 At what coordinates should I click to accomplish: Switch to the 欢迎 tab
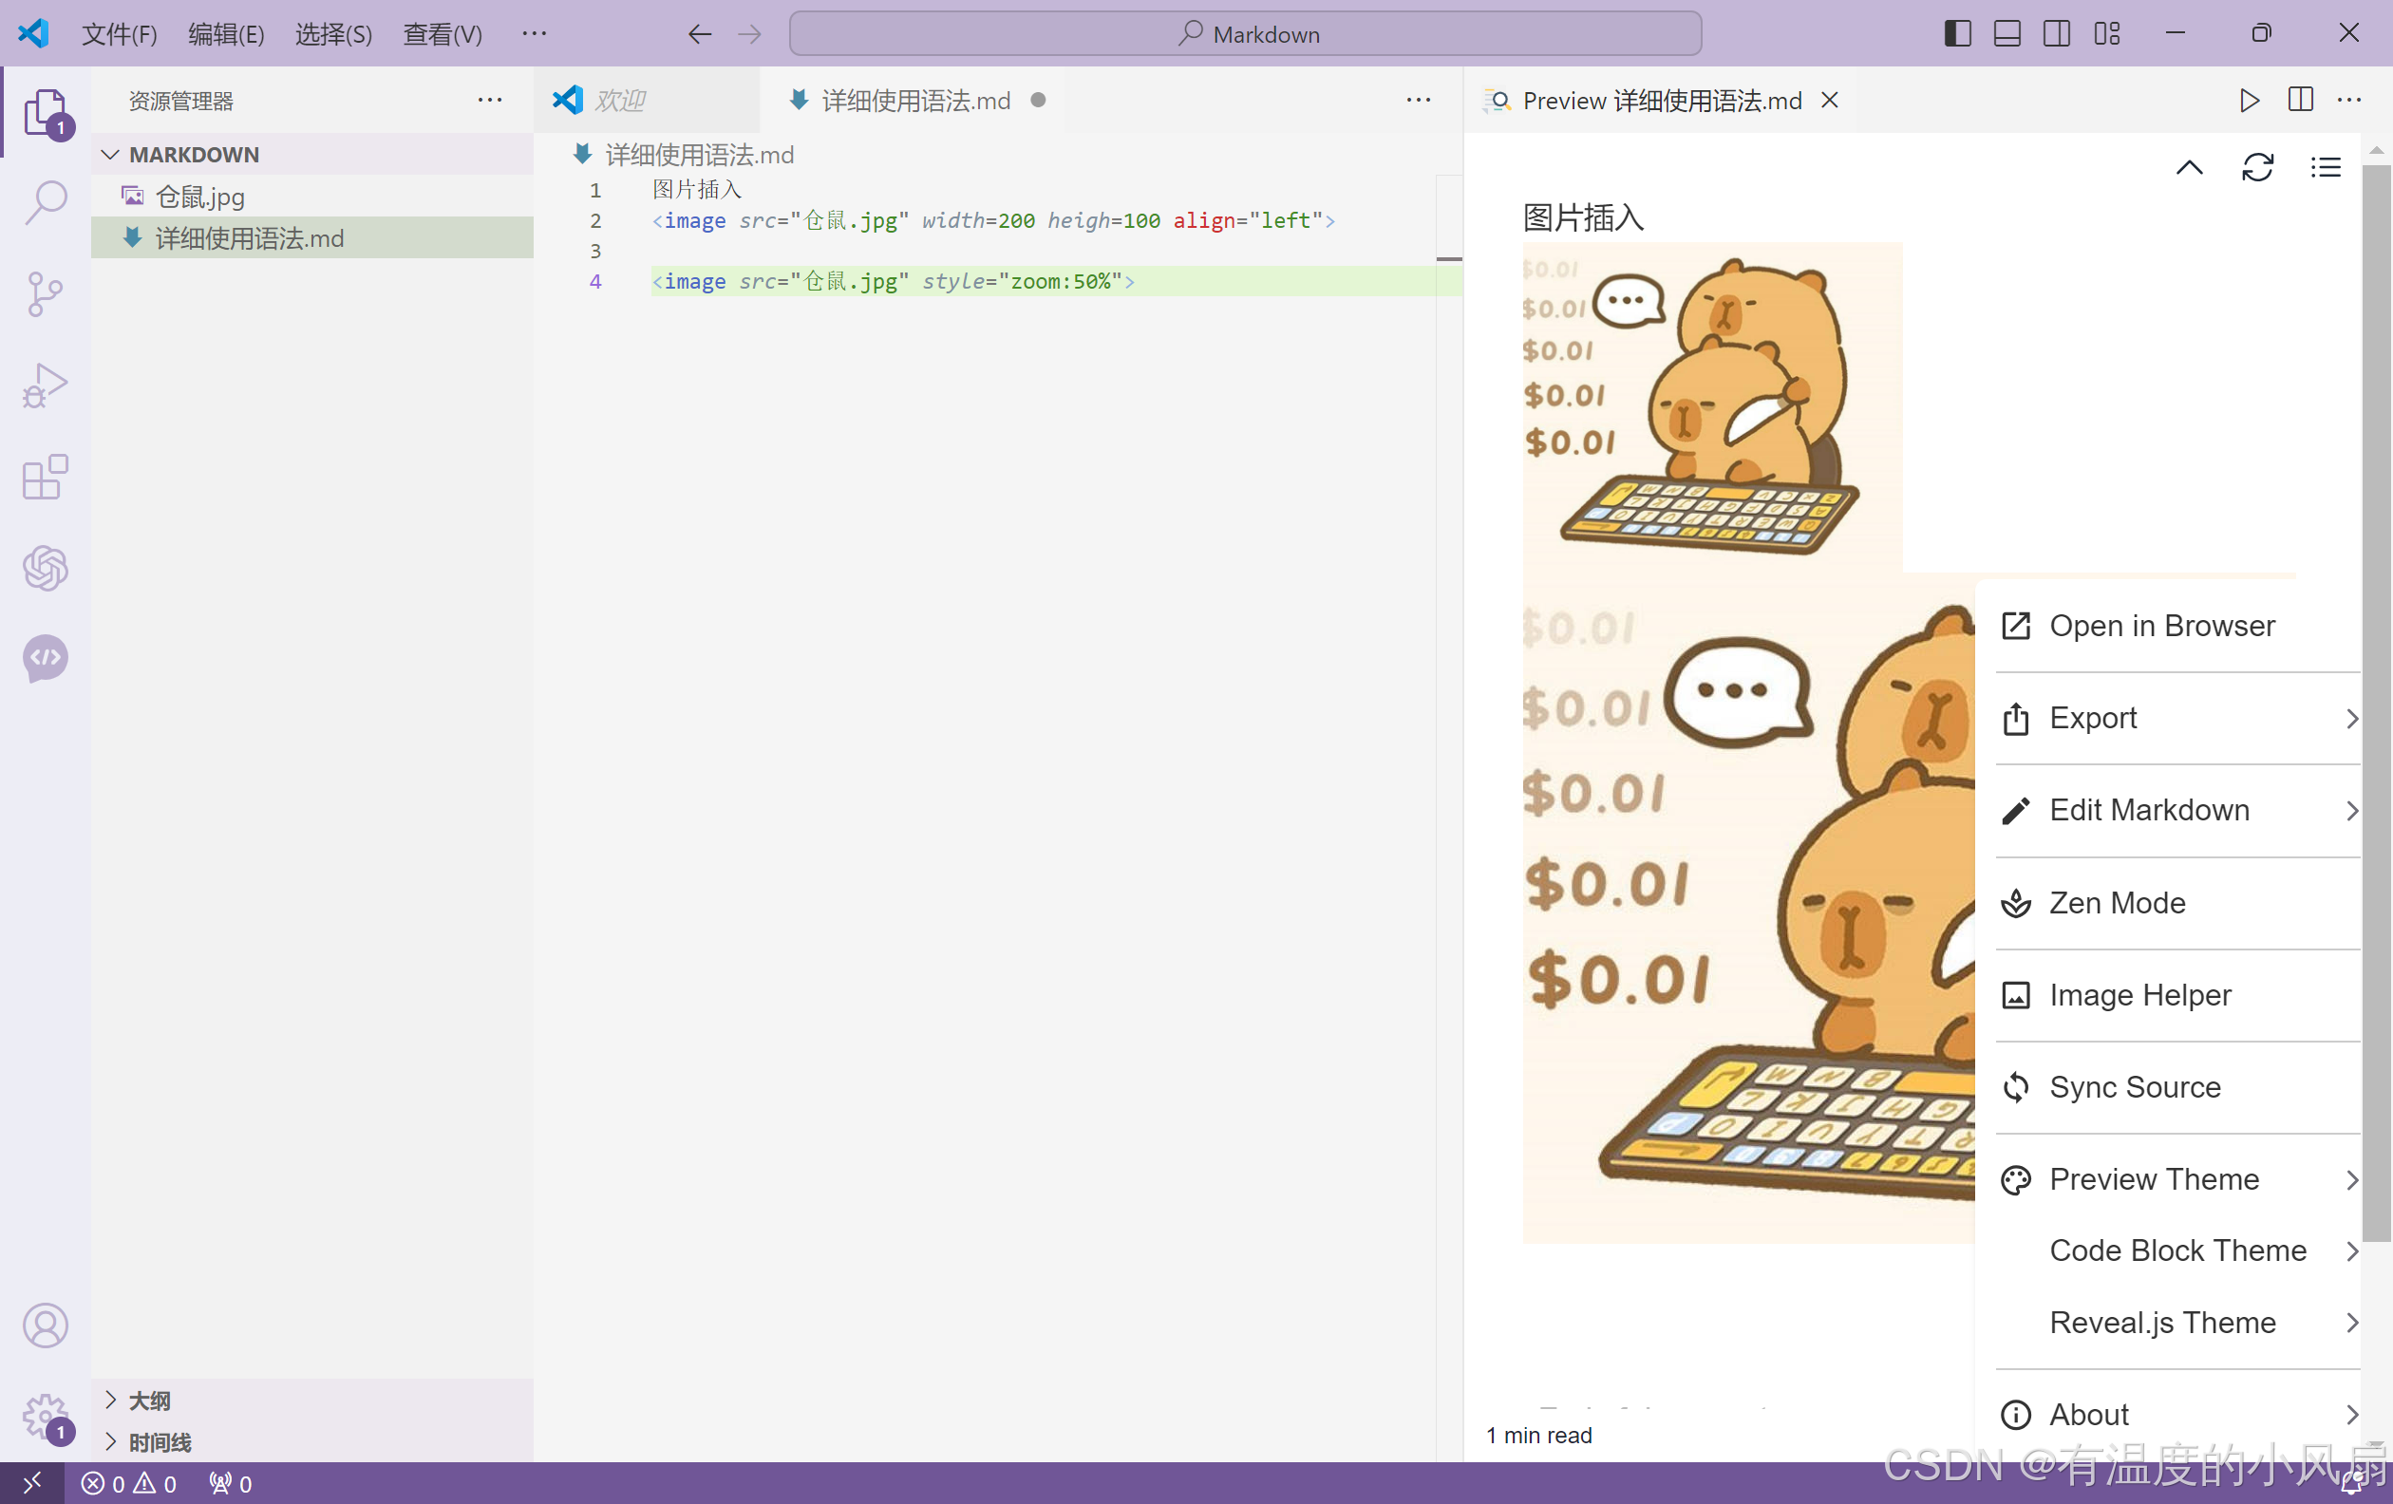point(620,101)
